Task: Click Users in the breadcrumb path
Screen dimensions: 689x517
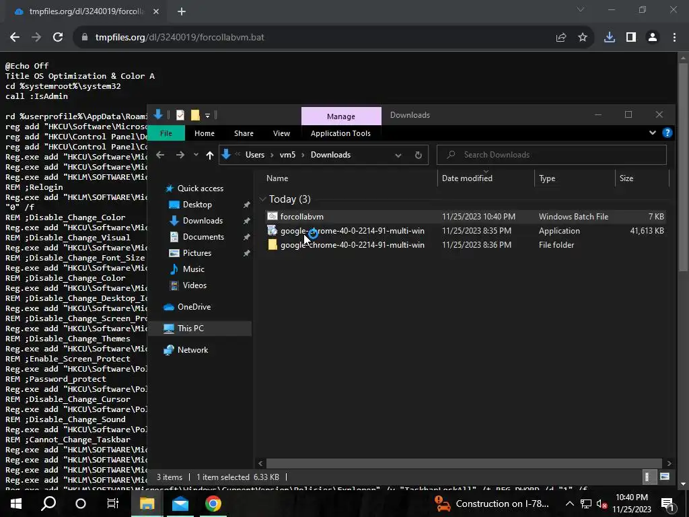Action: (x=255, y=155)
